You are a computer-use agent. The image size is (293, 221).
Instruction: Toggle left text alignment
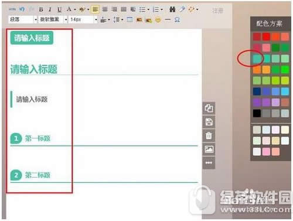95,9
